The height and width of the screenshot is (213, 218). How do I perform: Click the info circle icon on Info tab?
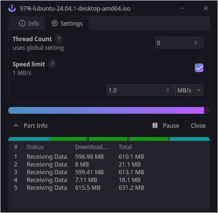(x=22, y=23)
